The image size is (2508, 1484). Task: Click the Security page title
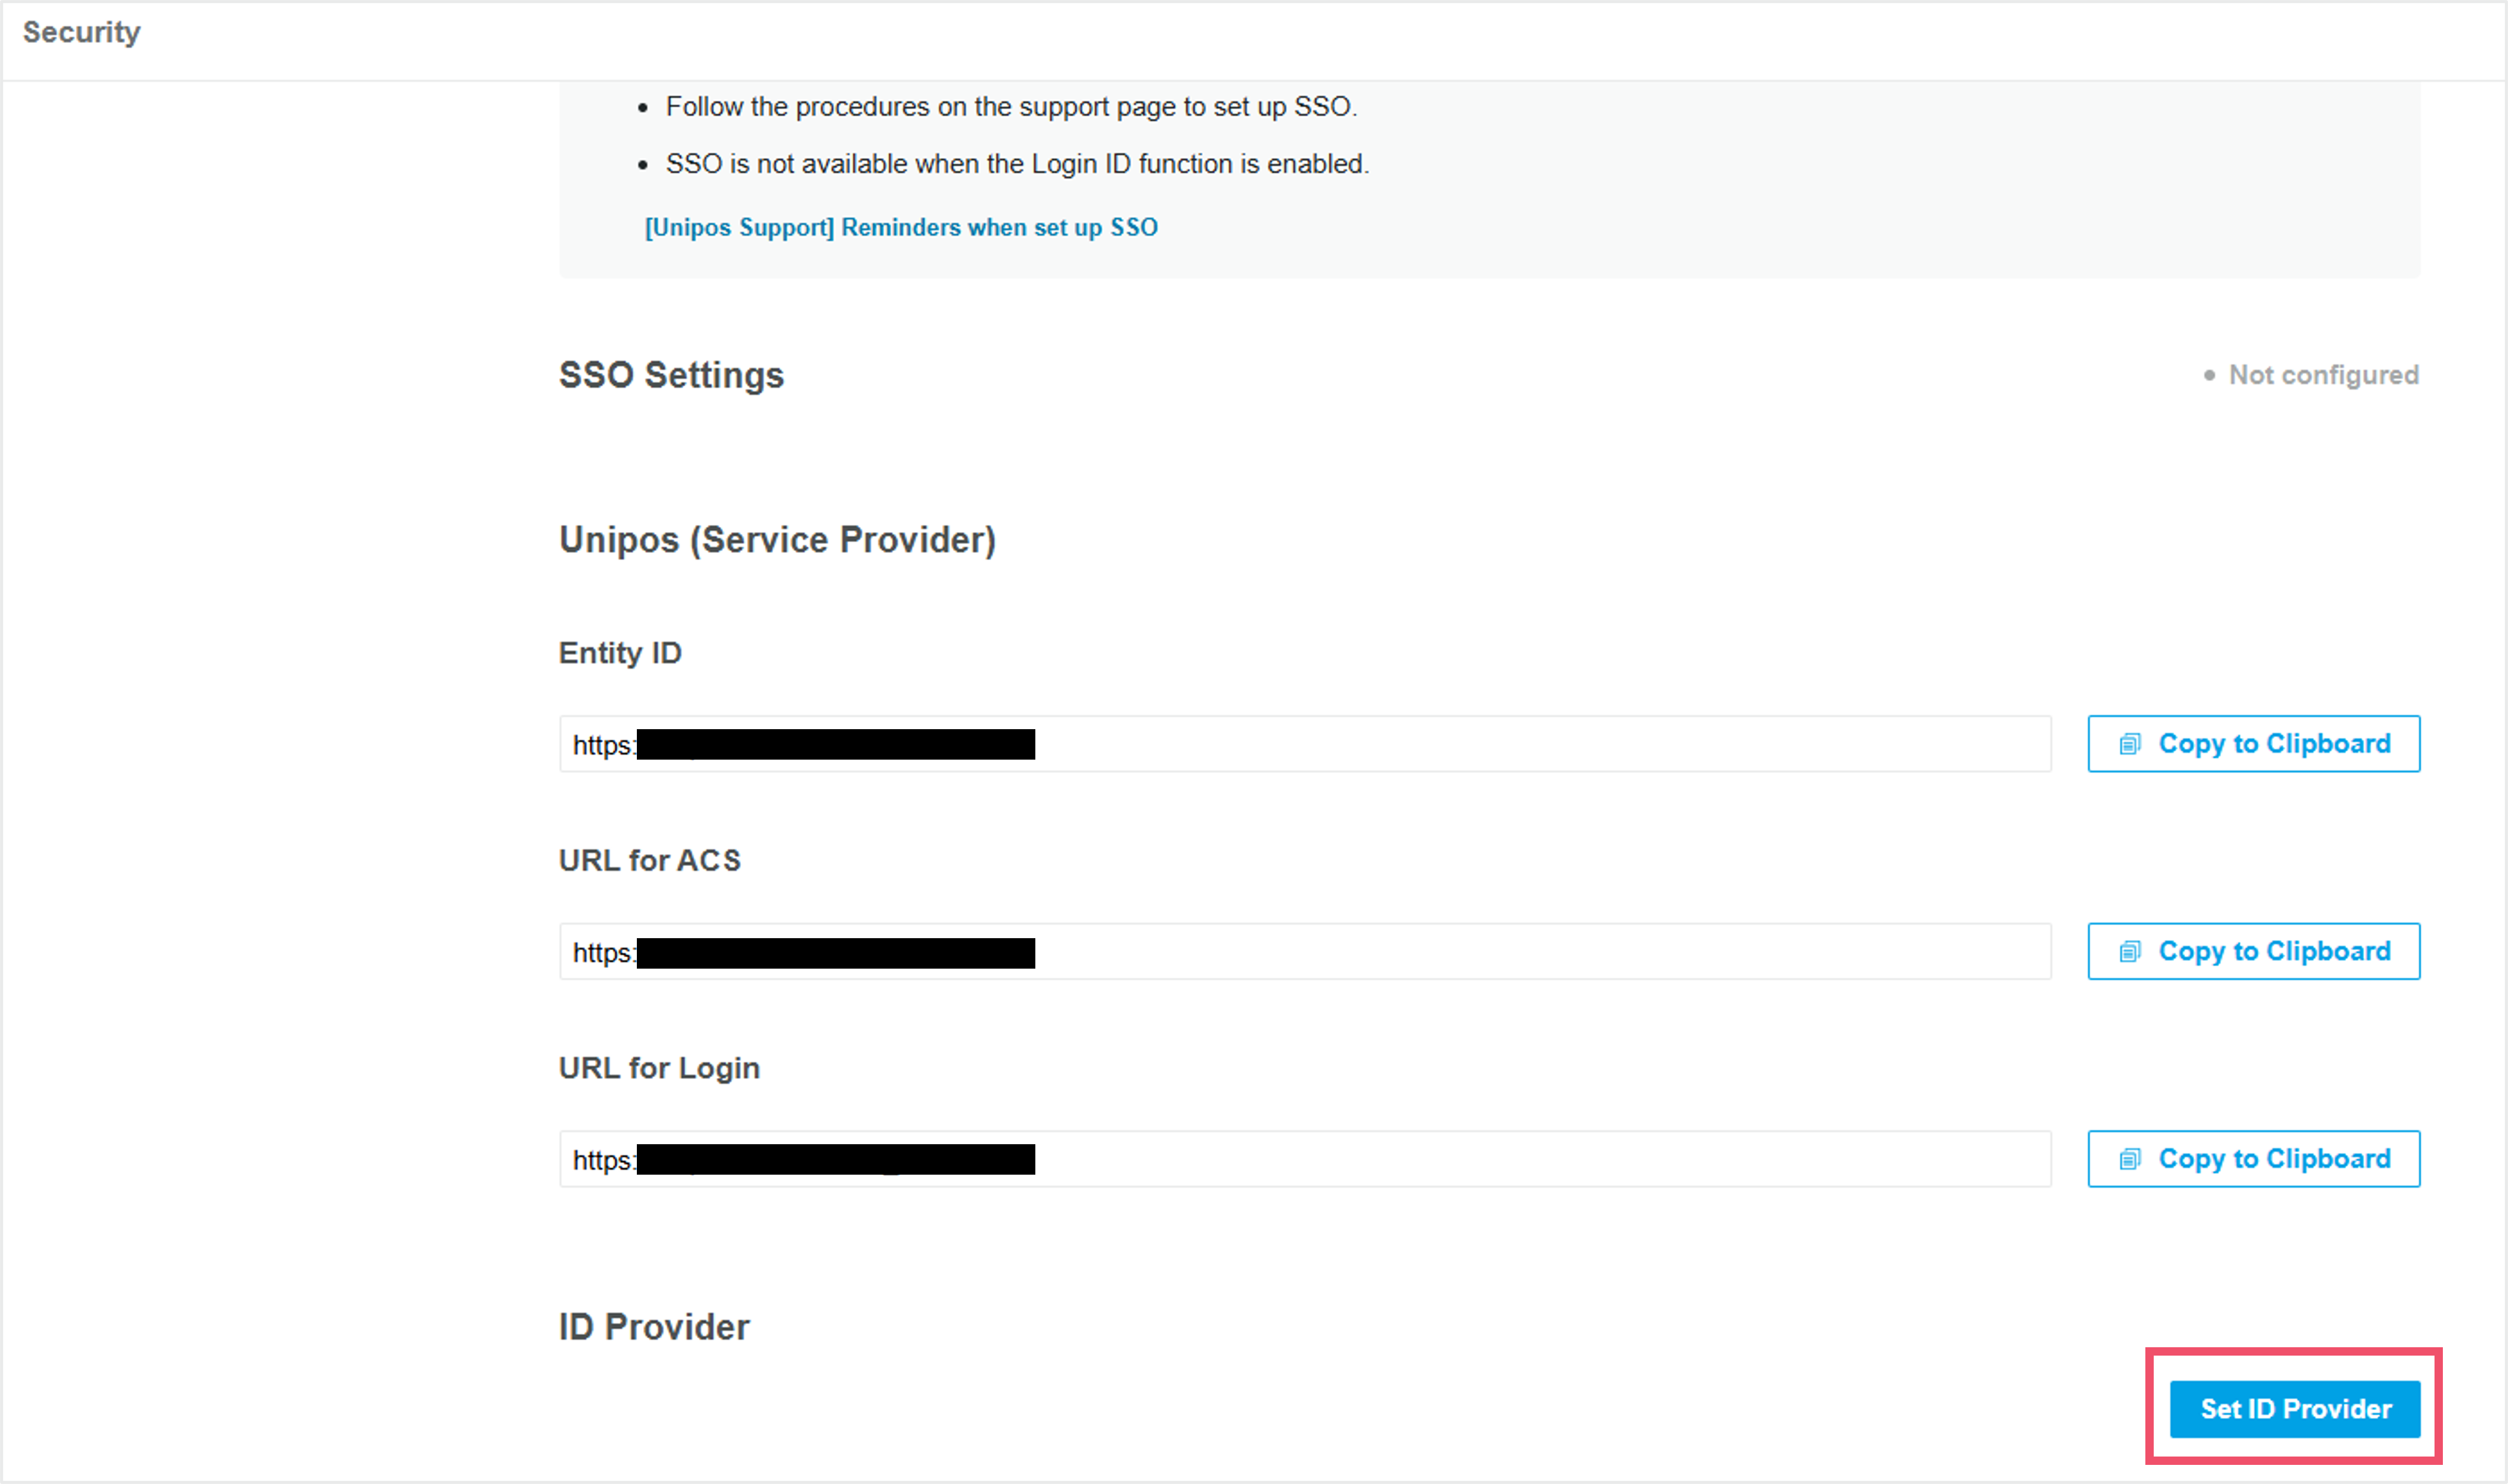click(x=82, y=32)
